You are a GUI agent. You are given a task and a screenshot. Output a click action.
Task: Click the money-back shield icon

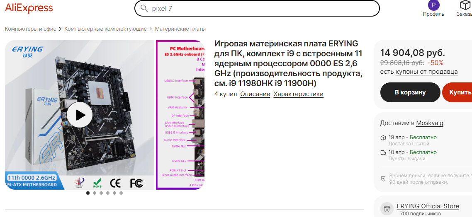pos(383,178)
